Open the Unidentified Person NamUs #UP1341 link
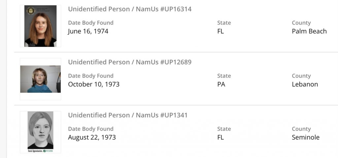The image size is (338, 158). click(x=128, y=115)
